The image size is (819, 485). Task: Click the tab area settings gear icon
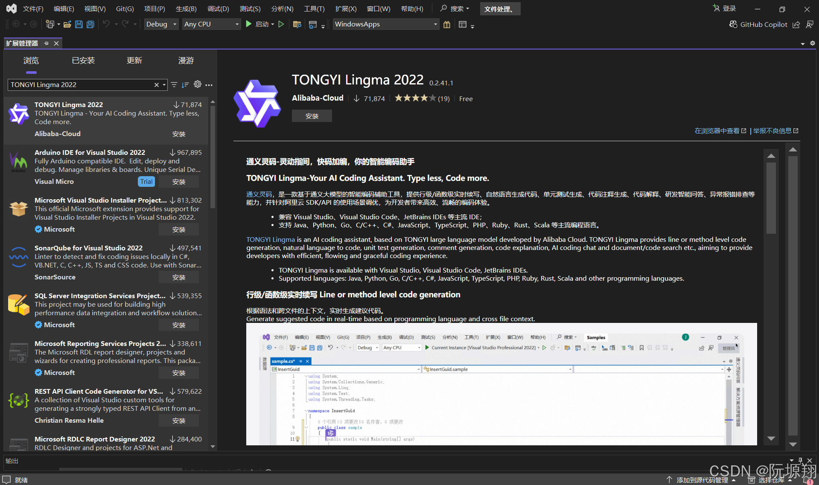tap(813, 43)
